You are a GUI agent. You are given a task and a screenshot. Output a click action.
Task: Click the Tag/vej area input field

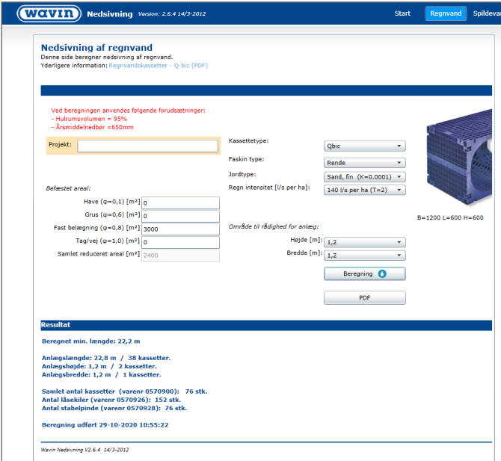pyautogui.click(x=179, y=242)
